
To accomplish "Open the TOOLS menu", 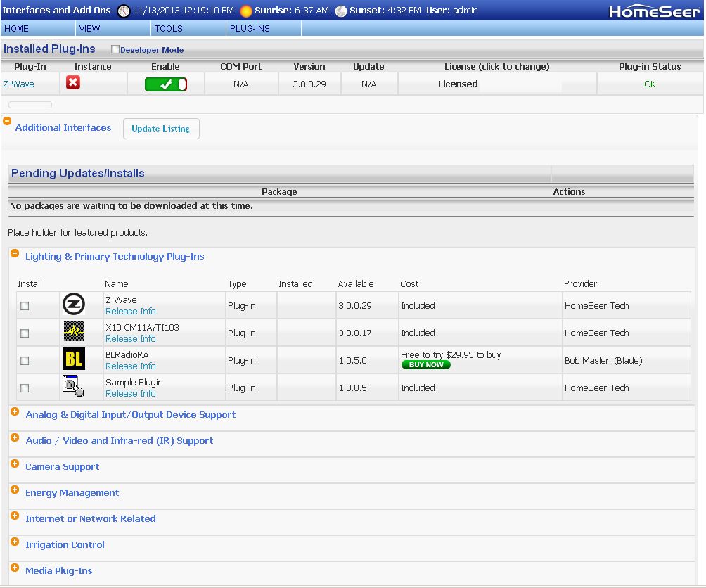I will [188, 28].
